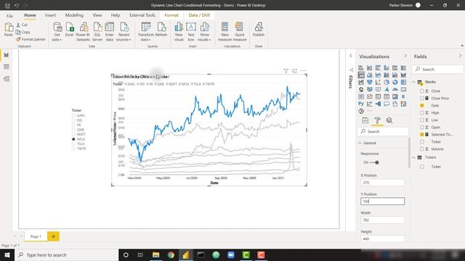This screenshot has width=465, height=261.
Task: Open the More visuals dropdown
Action: point(204,31)
